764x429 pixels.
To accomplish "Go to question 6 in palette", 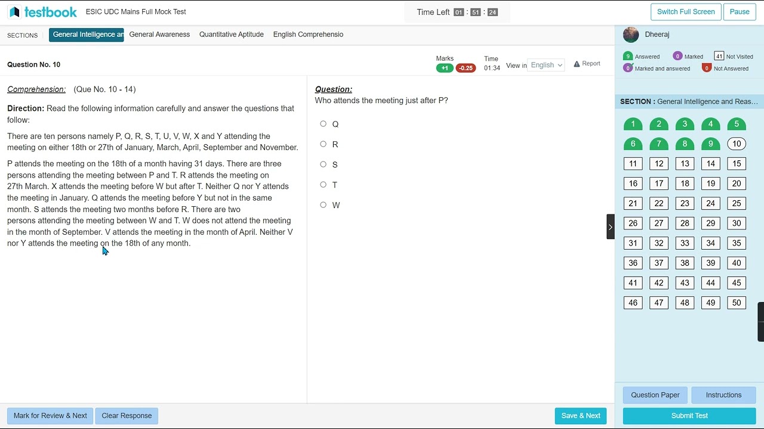I will tap(633, 144).
